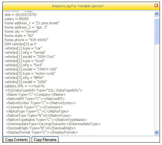Click the scroll down arrow button
Screen dimensions: 162x145
(x=157, y=133)
